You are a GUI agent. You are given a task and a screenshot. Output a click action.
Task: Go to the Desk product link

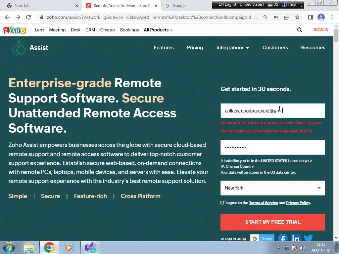(75, 30)
